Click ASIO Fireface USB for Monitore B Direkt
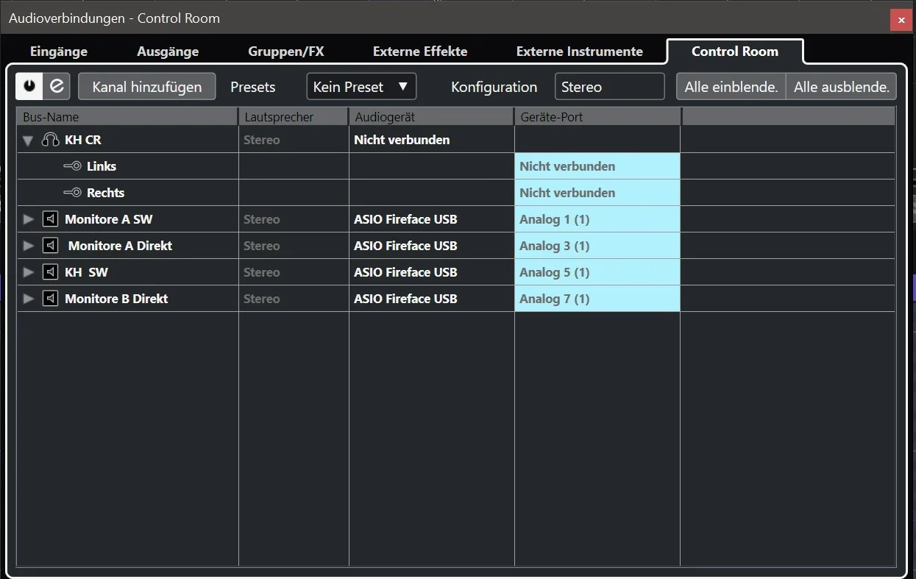Screen dimensions: 916x579 click(x=405, y=299)
